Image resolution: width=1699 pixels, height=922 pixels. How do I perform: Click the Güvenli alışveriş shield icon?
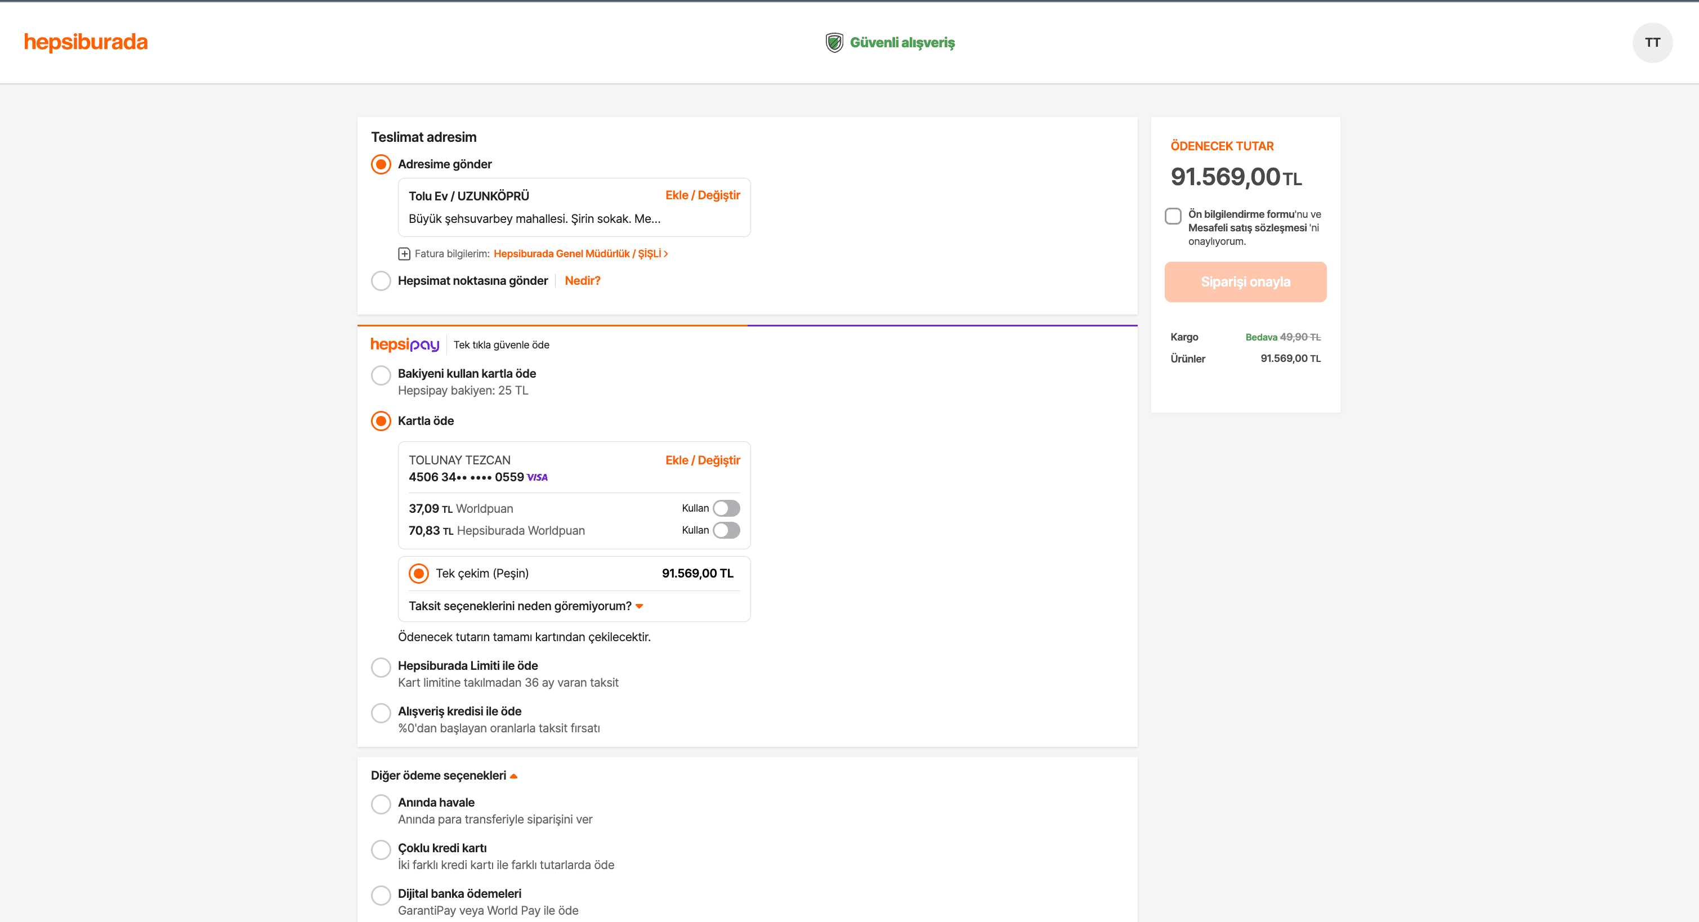[x=834, y=42]
